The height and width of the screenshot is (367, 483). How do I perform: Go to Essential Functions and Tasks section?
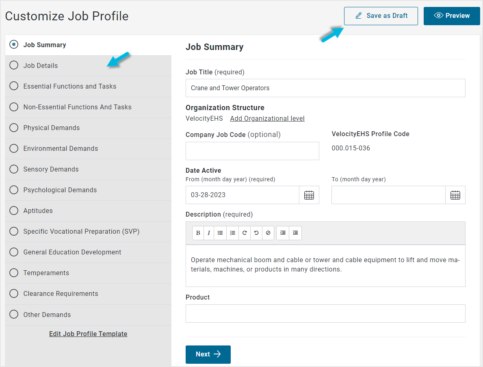[x=88, y=86]
